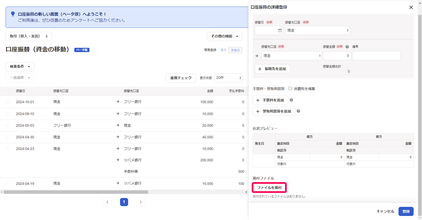Click the ファイルを添付 button
This screenshot has height=220, width=422.
coord(269,188)
